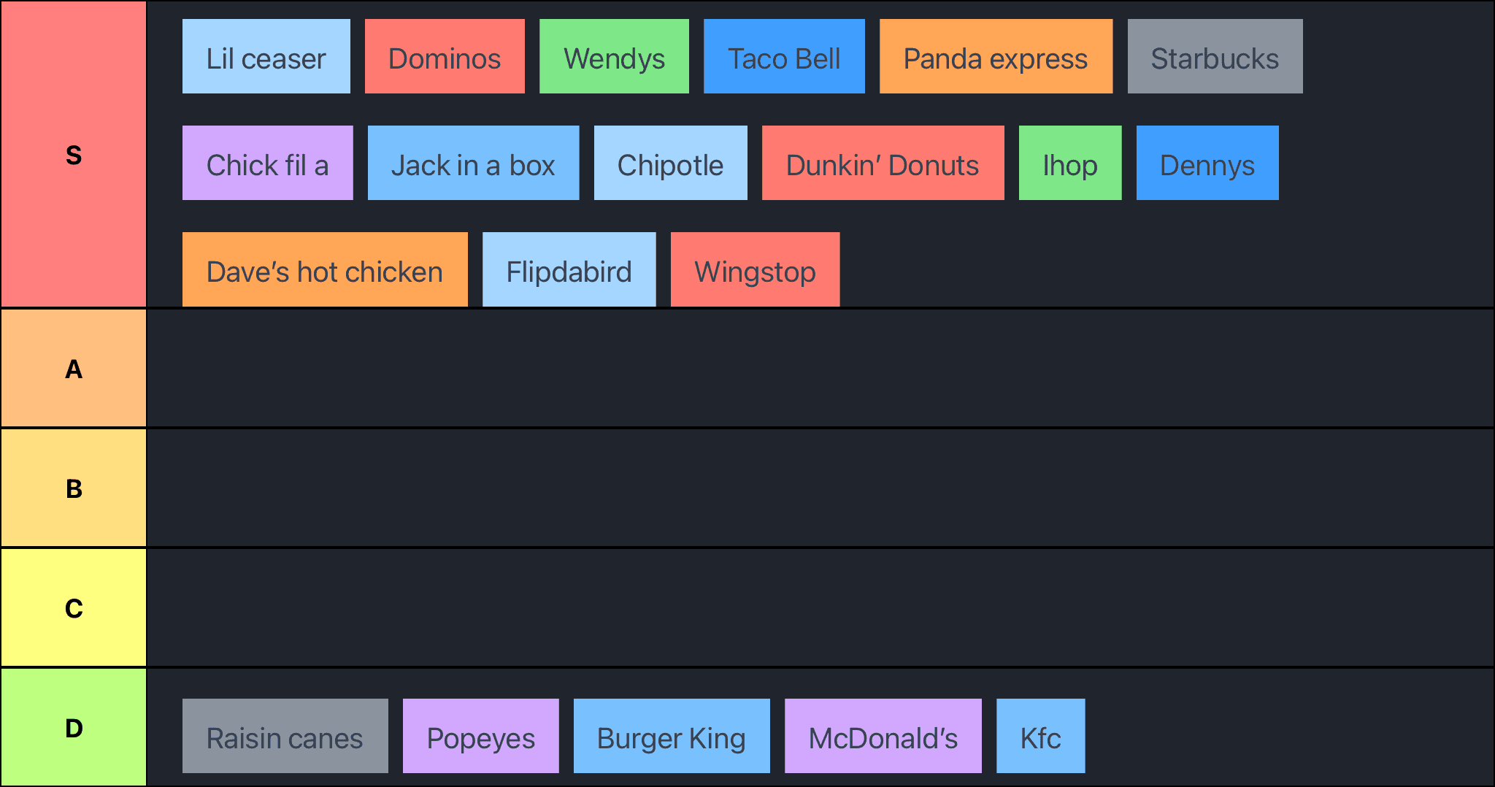The image size is (1495, 787).
Task: Click the Panda express item
Action: click(x=995, y=57)
